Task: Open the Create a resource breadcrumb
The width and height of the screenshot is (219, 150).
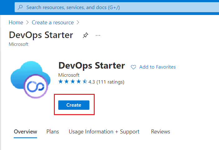Action: [53, 22]
